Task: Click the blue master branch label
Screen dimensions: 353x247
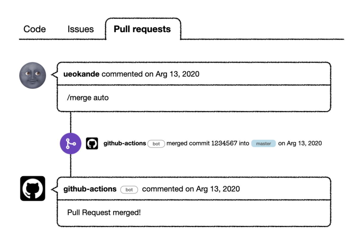Action: [263, 143]
